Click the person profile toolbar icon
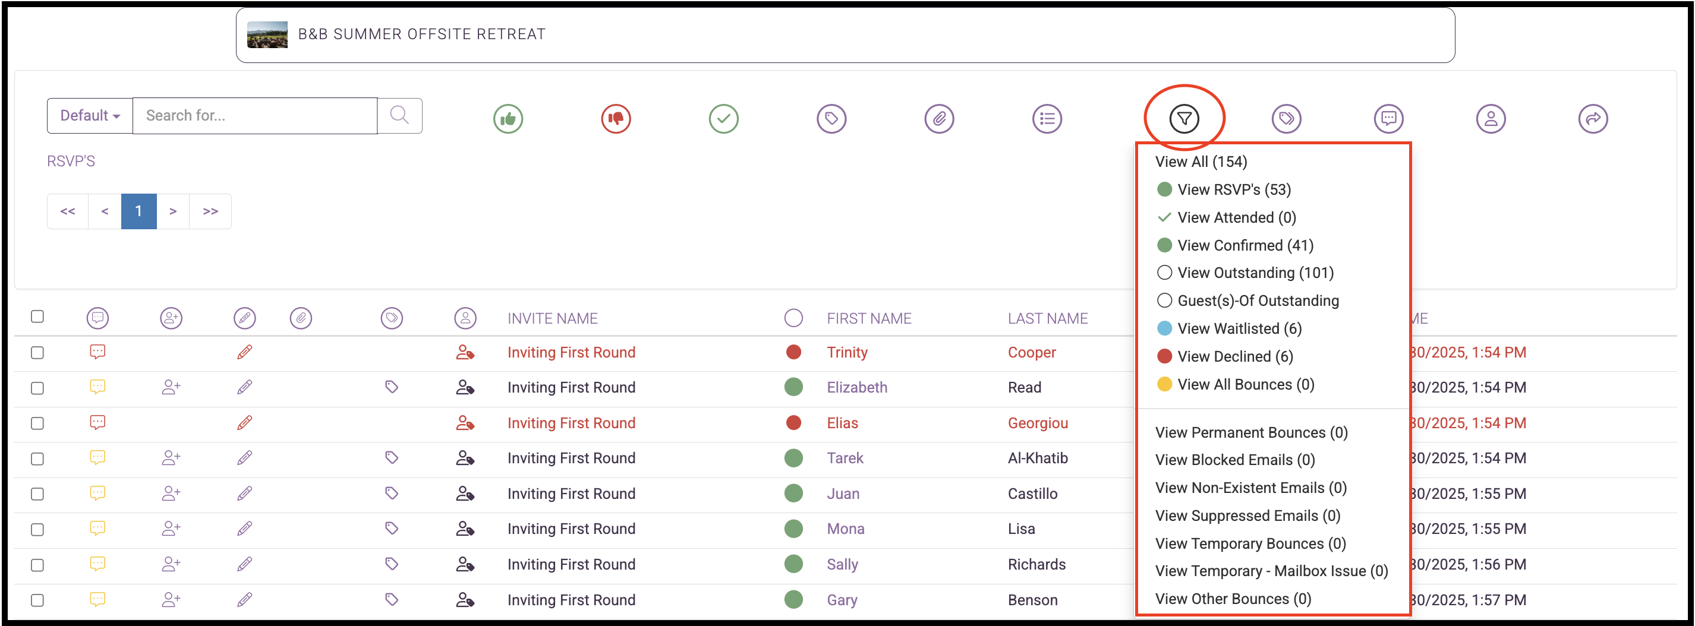This screenshot has width=1695, height=626. pos(1491,119)
